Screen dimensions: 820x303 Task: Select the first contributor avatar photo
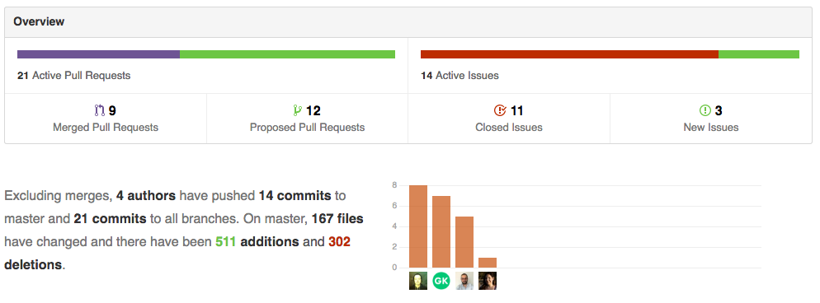click(418, 281)
